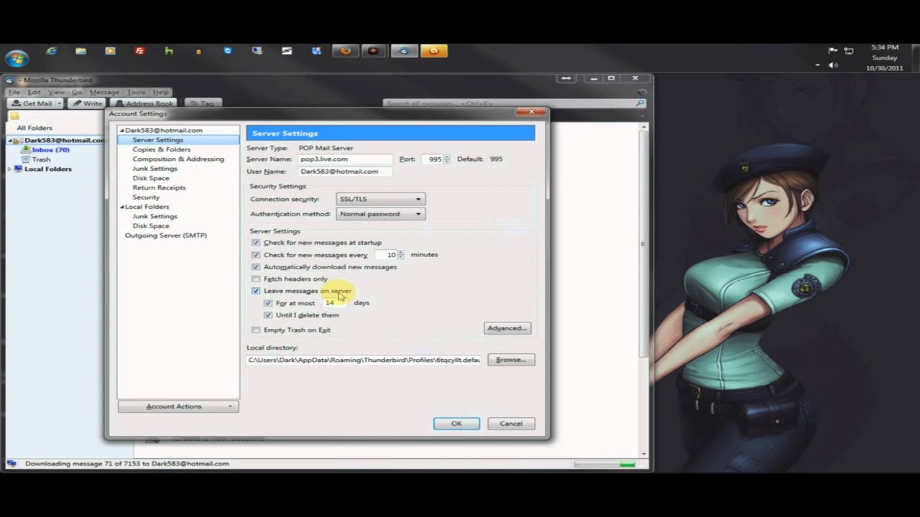Toggle Check for new messages at startup
The height and width of the screenshot is (517, 920).
[x=256, y=243]
